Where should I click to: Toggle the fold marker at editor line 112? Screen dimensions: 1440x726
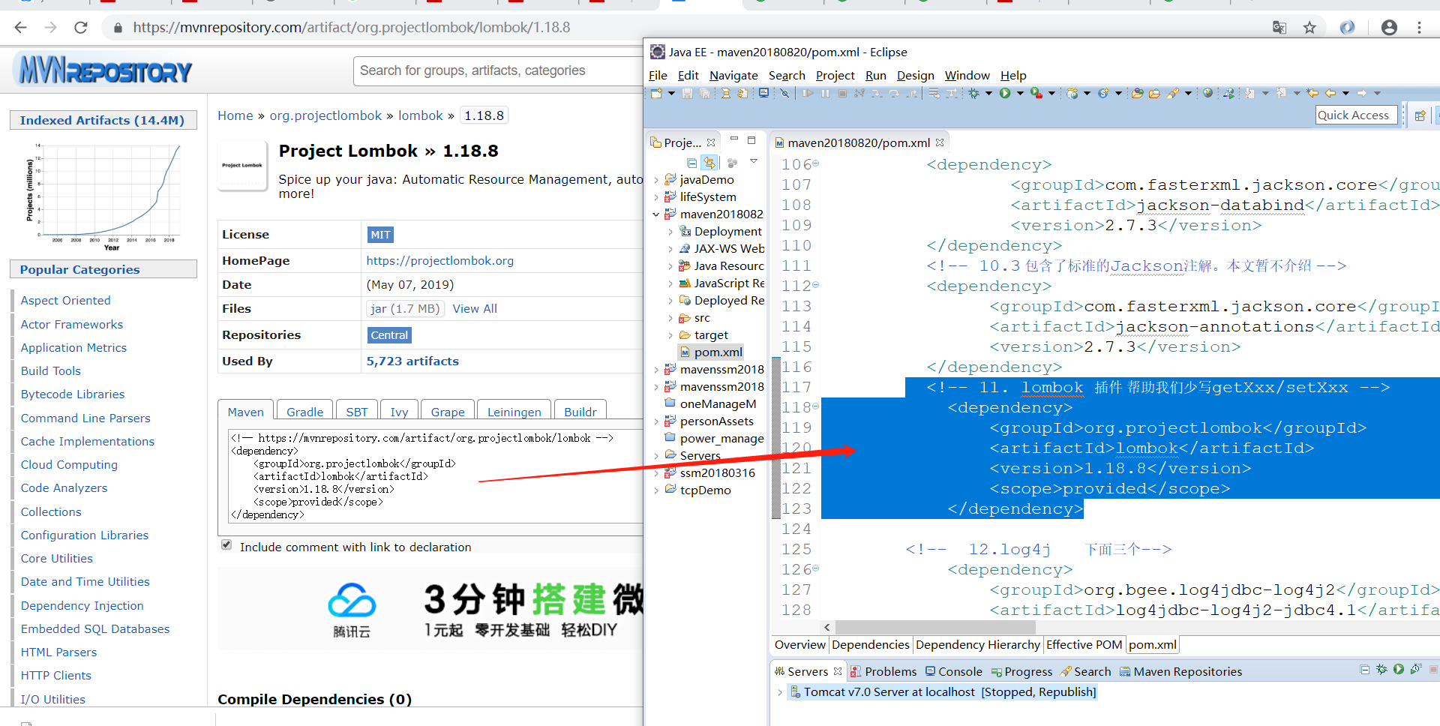click(816, 285)
